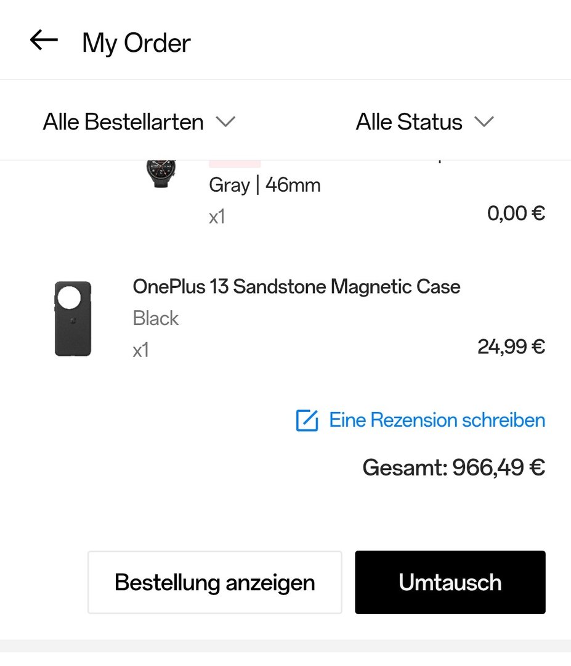Viewport: 571px width, 666px height.
Task: Click the pencil review icon
Action: pos(307,421)
